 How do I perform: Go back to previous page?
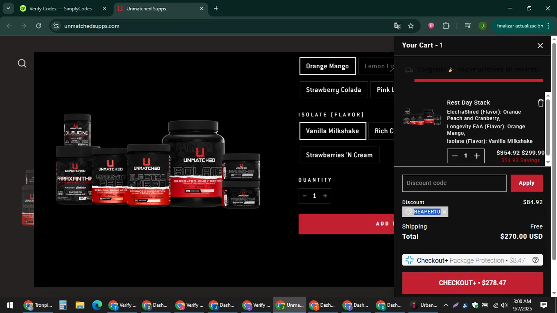tap(9, 26)
